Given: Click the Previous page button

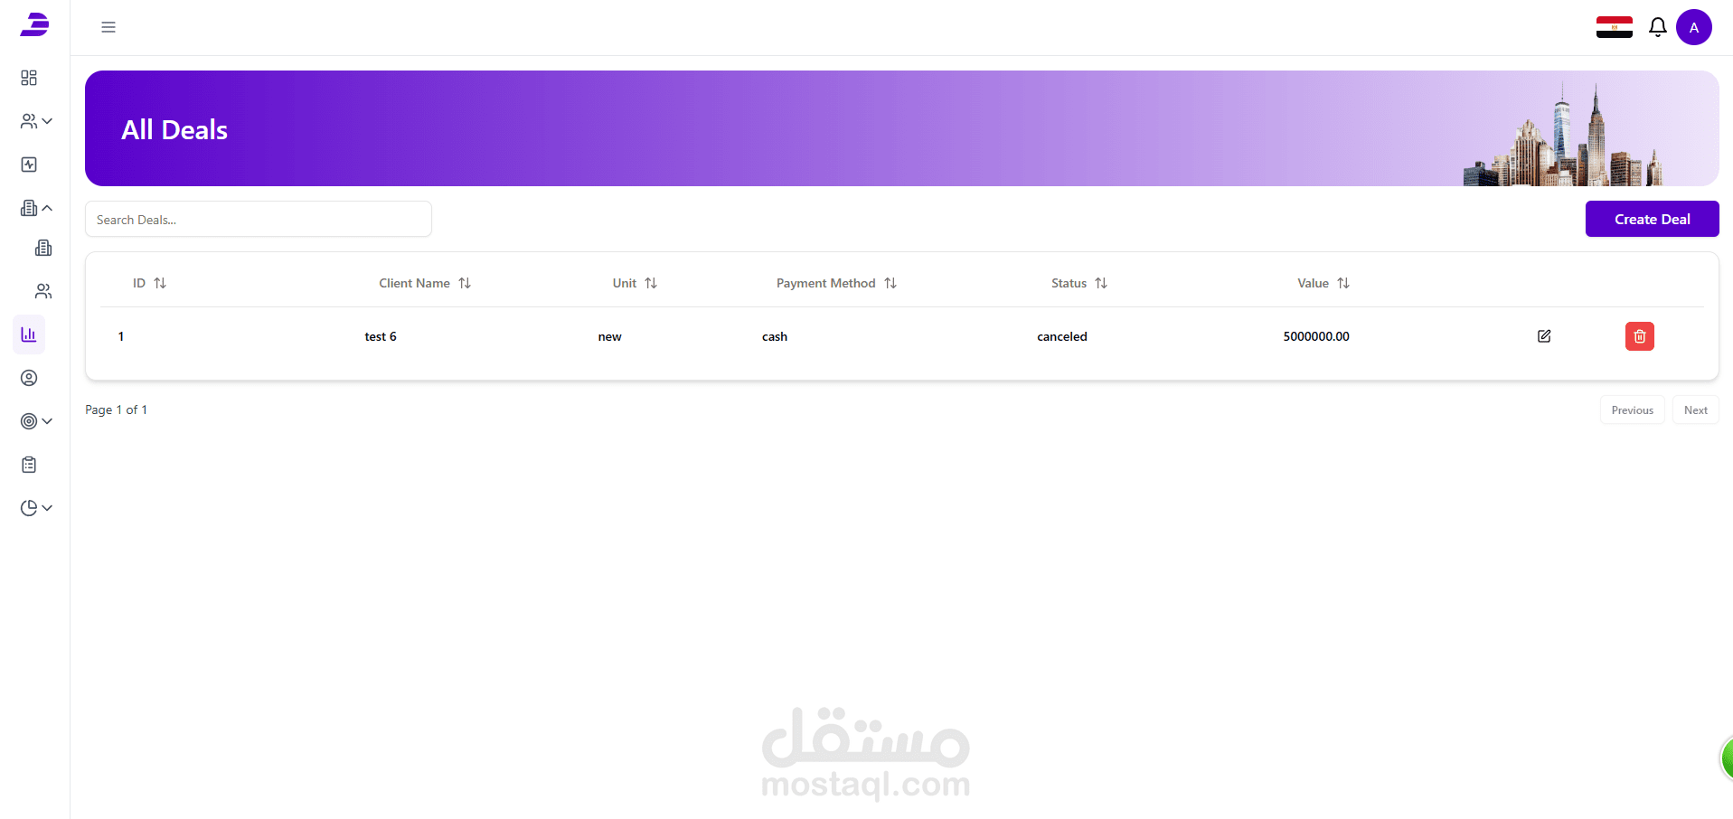Looking at the screenshot, I should click(1633, 410).
